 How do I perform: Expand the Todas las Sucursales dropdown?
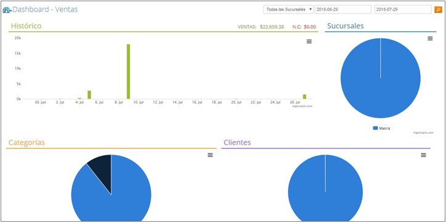pyautogui.click(x=288, y=9)
